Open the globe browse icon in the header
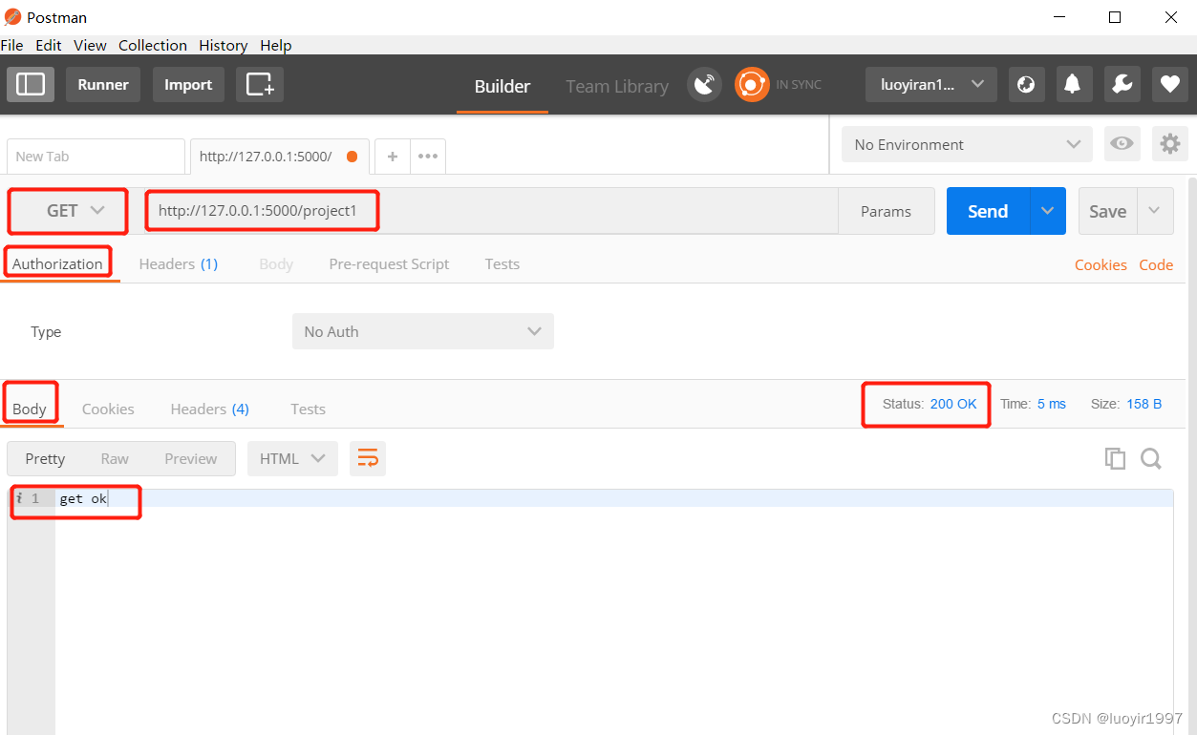 (1026, 84)
